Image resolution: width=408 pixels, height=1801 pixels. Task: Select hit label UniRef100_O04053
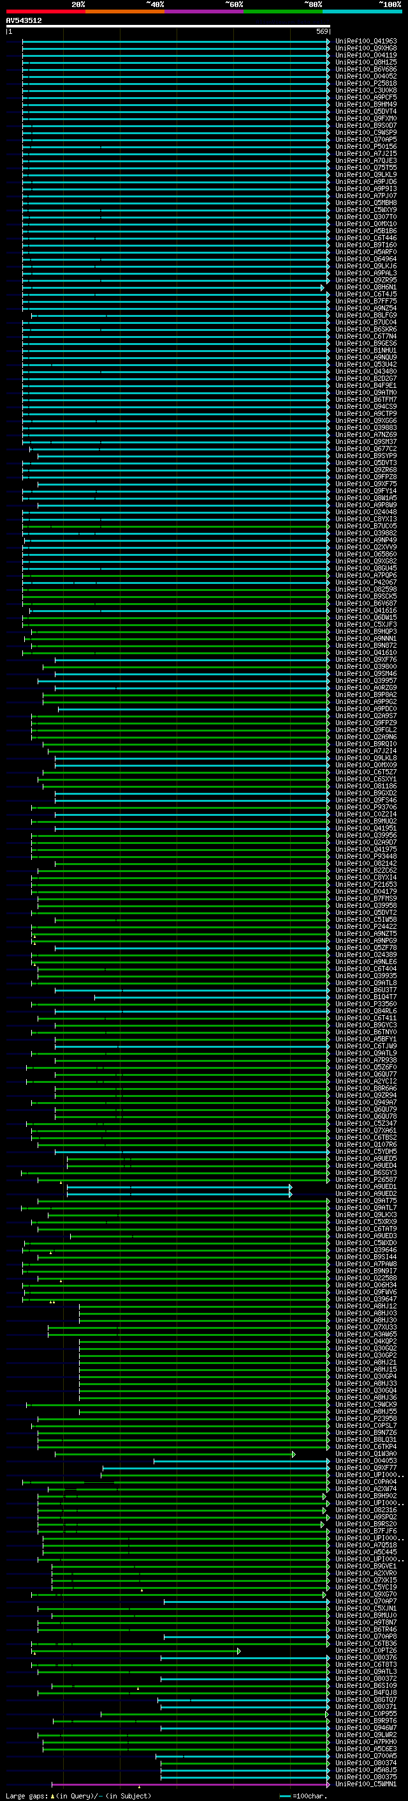coord(365,1460)
